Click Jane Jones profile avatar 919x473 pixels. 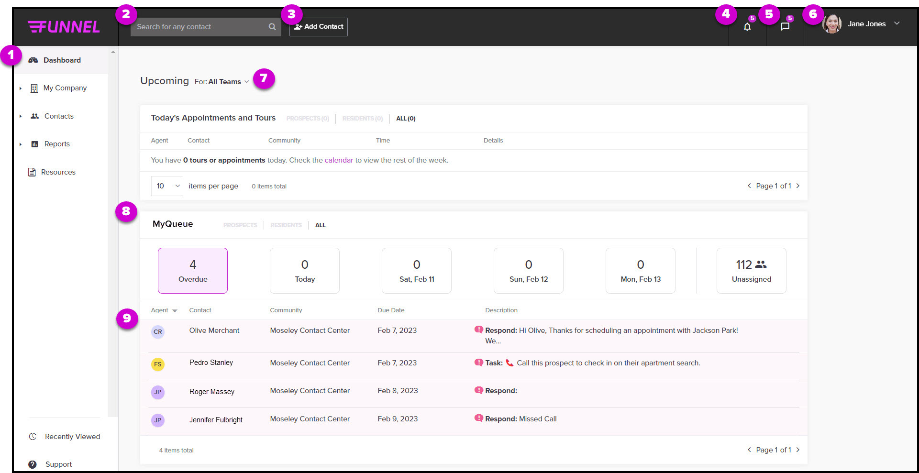[831, 24]
